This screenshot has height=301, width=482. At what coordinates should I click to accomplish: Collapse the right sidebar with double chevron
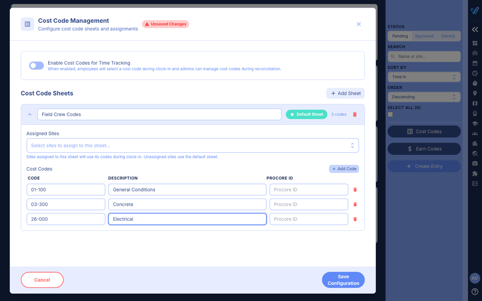(475, 29)
